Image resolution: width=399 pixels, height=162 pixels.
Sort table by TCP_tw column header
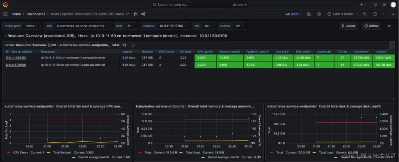(x=343, y=52)
